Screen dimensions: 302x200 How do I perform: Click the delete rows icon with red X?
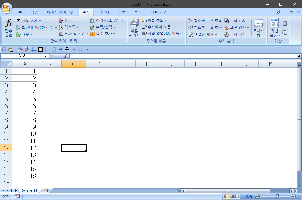tap(20, 49)
